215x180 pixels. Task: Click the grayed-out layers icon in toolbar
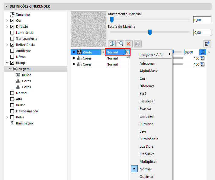pyautogui.click(x=138, y=44)
